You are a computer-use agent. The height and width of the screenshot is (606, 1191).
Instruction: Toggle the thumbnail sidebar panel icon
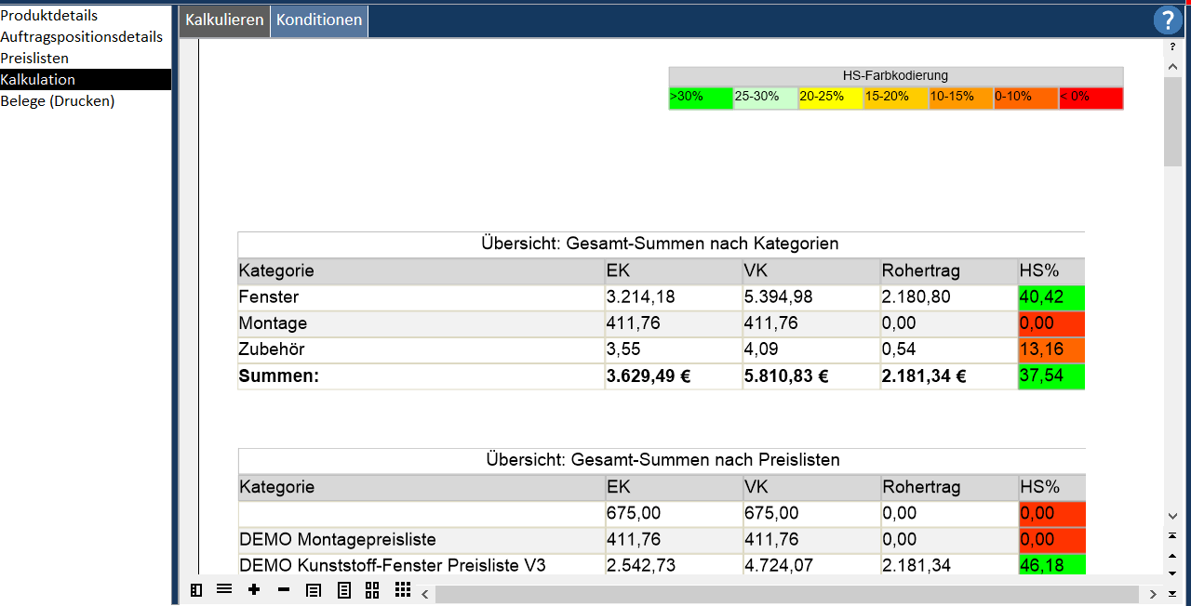196,590
